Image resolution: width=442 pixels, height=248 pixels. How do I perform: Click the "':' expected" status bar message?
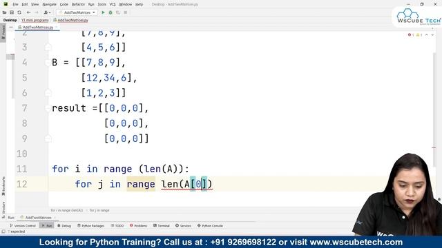tap(17, 231)
